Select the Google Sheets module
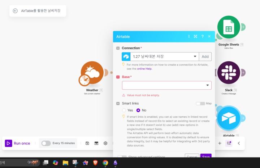The image size is (260, 168). point(229,27)
